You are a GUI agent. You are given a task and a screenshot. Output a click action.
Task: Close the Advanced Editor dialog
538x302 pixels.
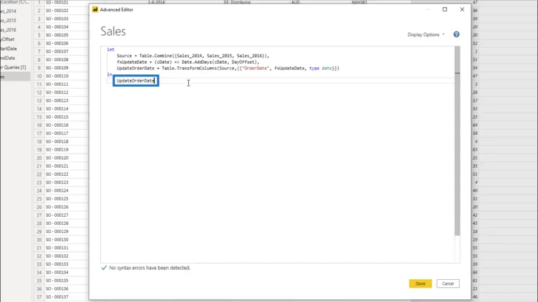[x=462, y=9]
